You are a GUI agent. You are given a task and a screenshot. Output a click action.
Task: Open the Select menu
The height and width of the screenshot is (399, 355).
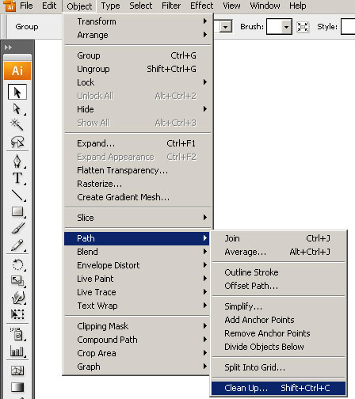(x=140, y=6)
